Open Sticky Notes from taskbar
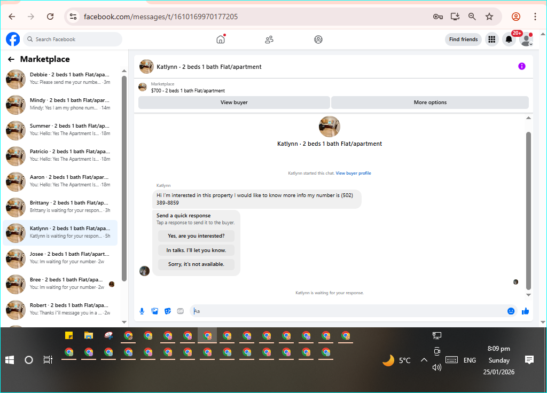 69,335
